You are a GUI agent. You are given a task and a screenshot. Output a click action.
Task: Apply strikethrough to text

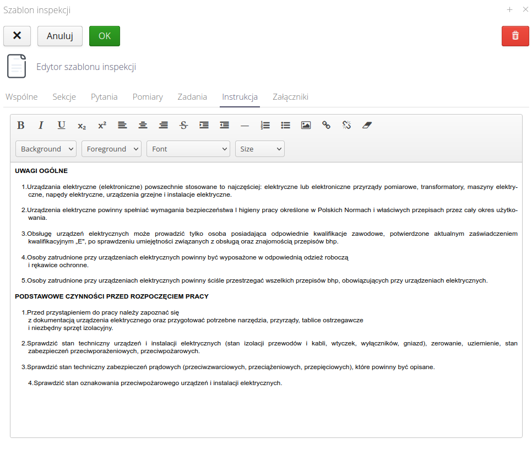coord(183,125)
